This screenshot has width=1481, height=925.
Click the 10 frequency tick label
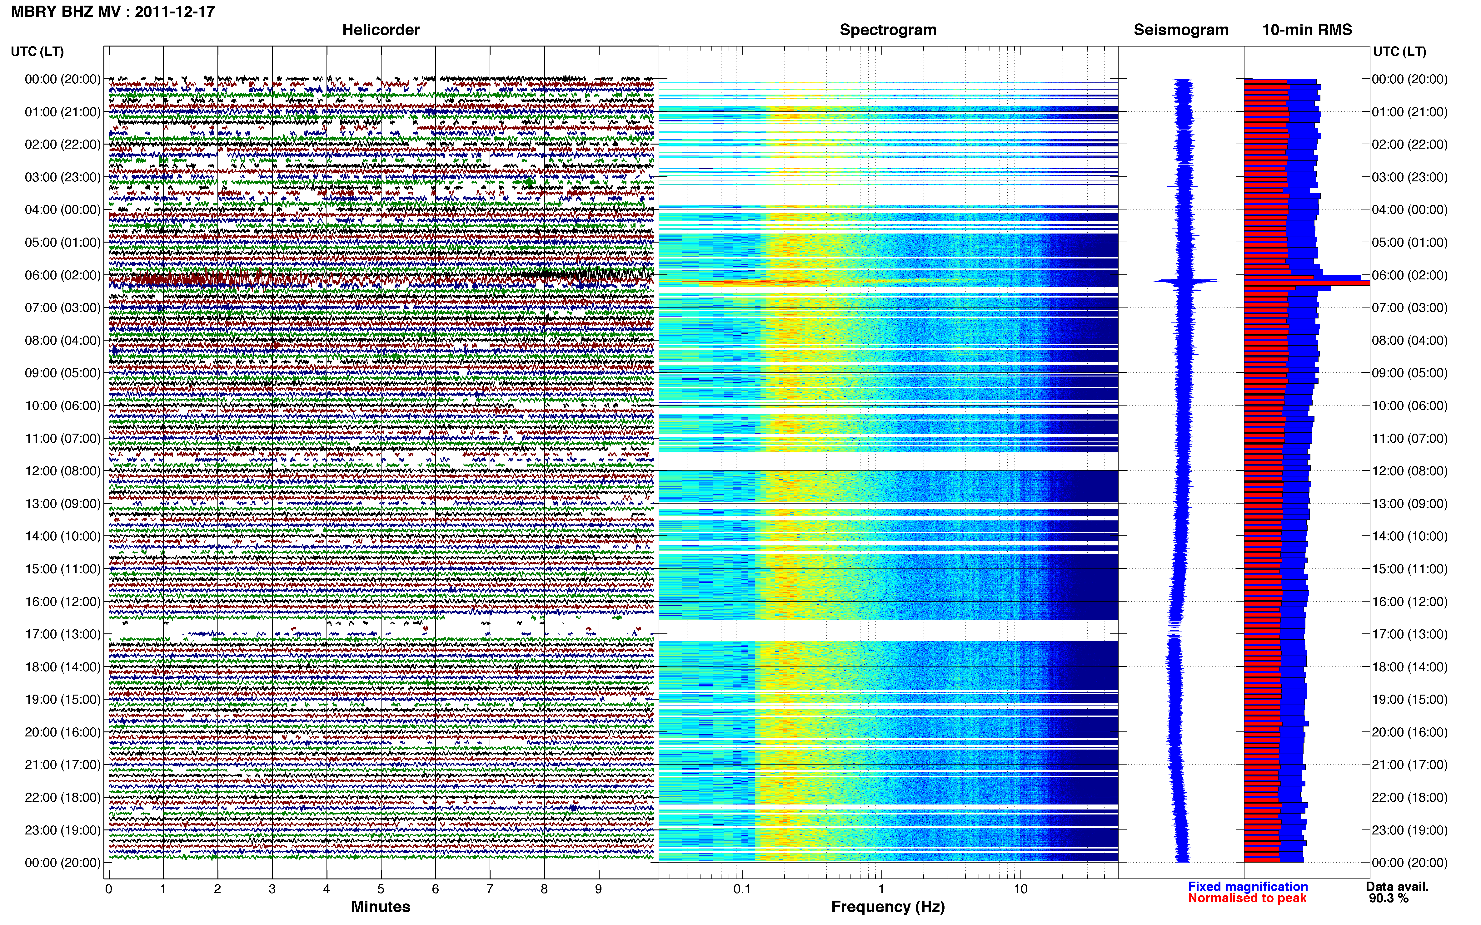(x=1020, y=889)
